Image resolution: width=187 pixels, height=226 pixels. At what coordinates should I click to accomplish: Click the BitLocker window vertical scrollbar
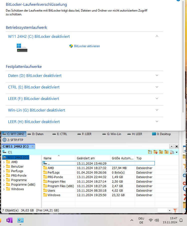[183, 57]
